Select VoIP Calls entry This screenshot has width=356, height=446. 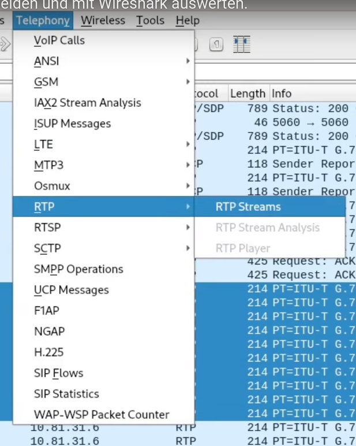pos(104,40)
